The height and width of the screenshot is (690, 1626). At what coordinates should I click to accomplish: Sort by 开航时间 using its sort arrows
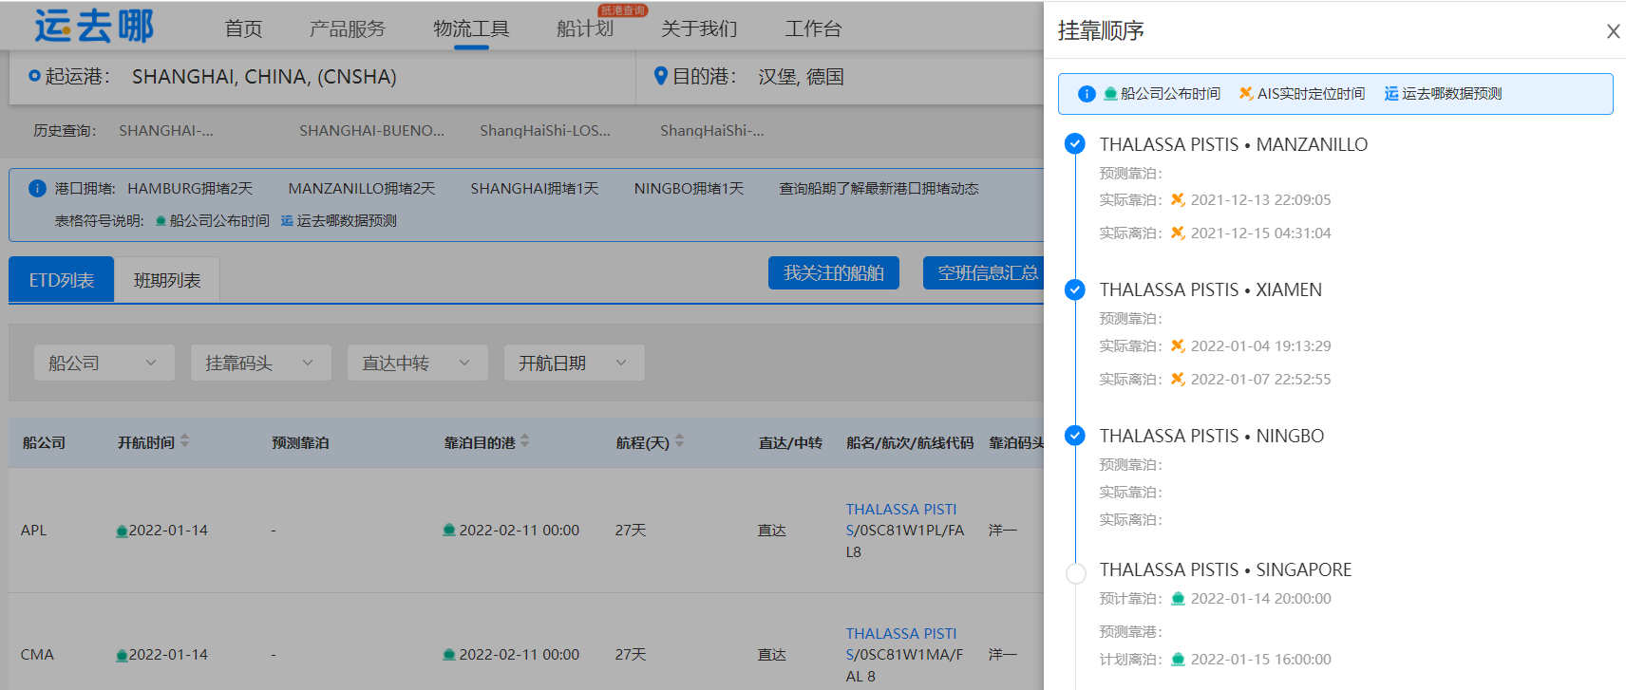click(185, 441)
